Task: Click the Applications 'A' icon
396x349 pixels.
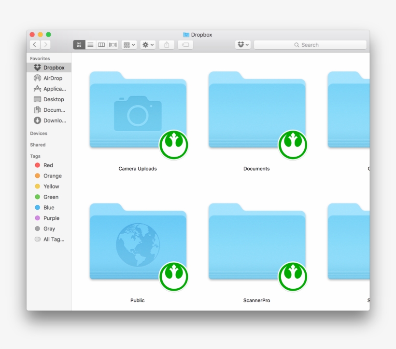Action: [x=37, y=89]
